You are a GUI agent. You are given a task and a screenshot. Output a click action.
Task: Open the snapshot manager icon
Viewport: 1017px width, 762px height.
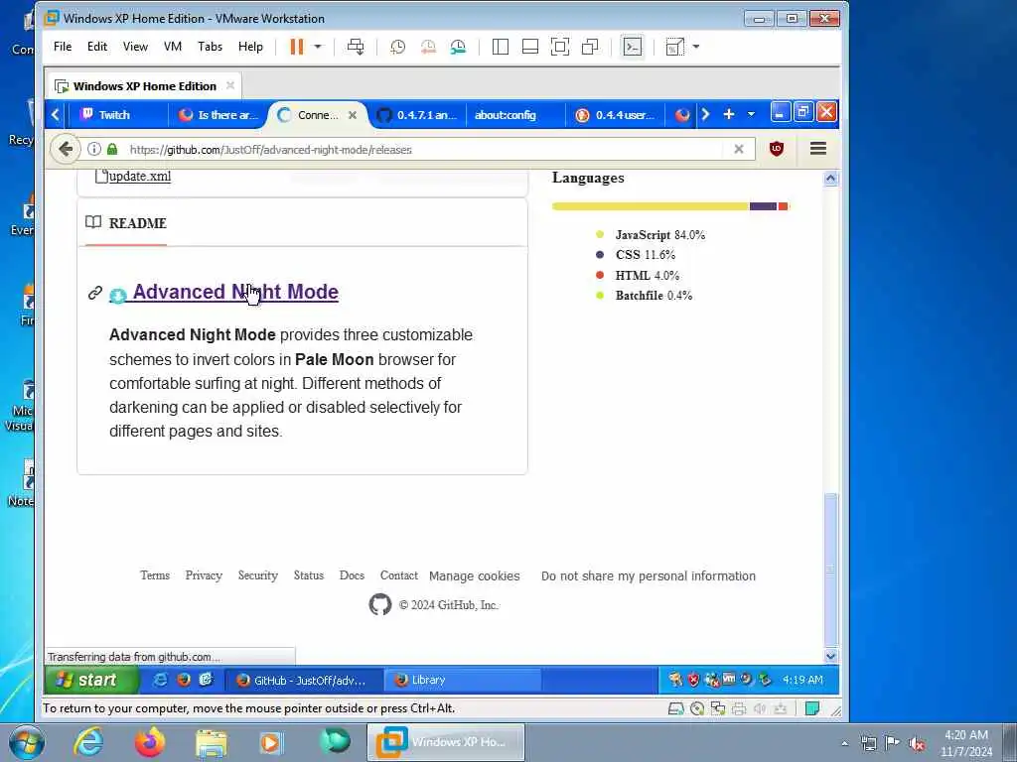coord(458,47)
